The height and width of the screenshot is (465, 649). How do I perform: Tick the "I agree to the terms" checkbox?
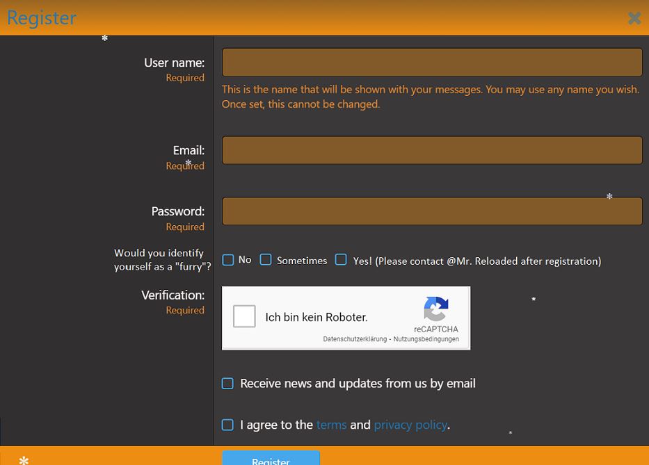(x=227, y=425)
